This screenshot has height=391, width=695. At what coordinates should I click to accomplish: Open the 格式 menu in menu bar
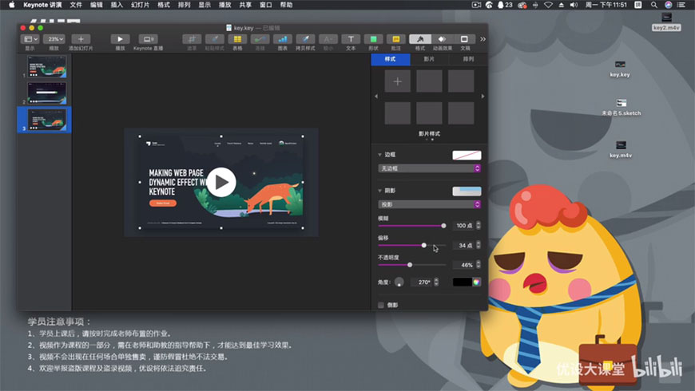(164, 5)
